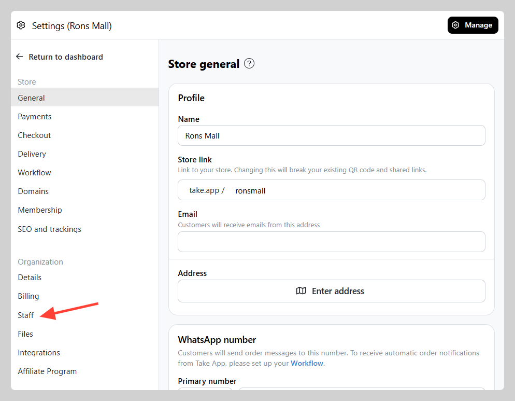This screenshot has width=515, height=401.
Task: Click the Organization section label
Action: (x=40, y=262)
